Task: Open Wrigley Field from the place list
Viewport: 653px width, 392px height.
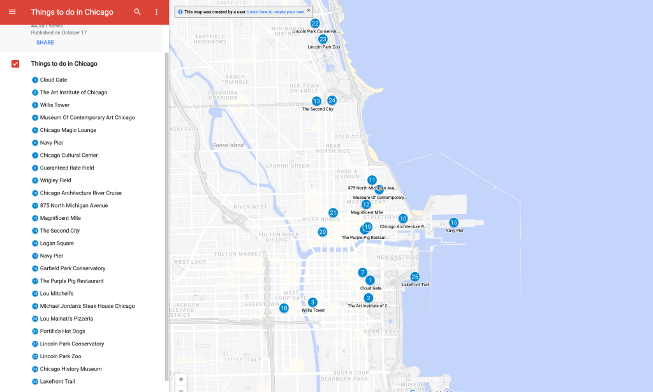Action: click(55, 180)
